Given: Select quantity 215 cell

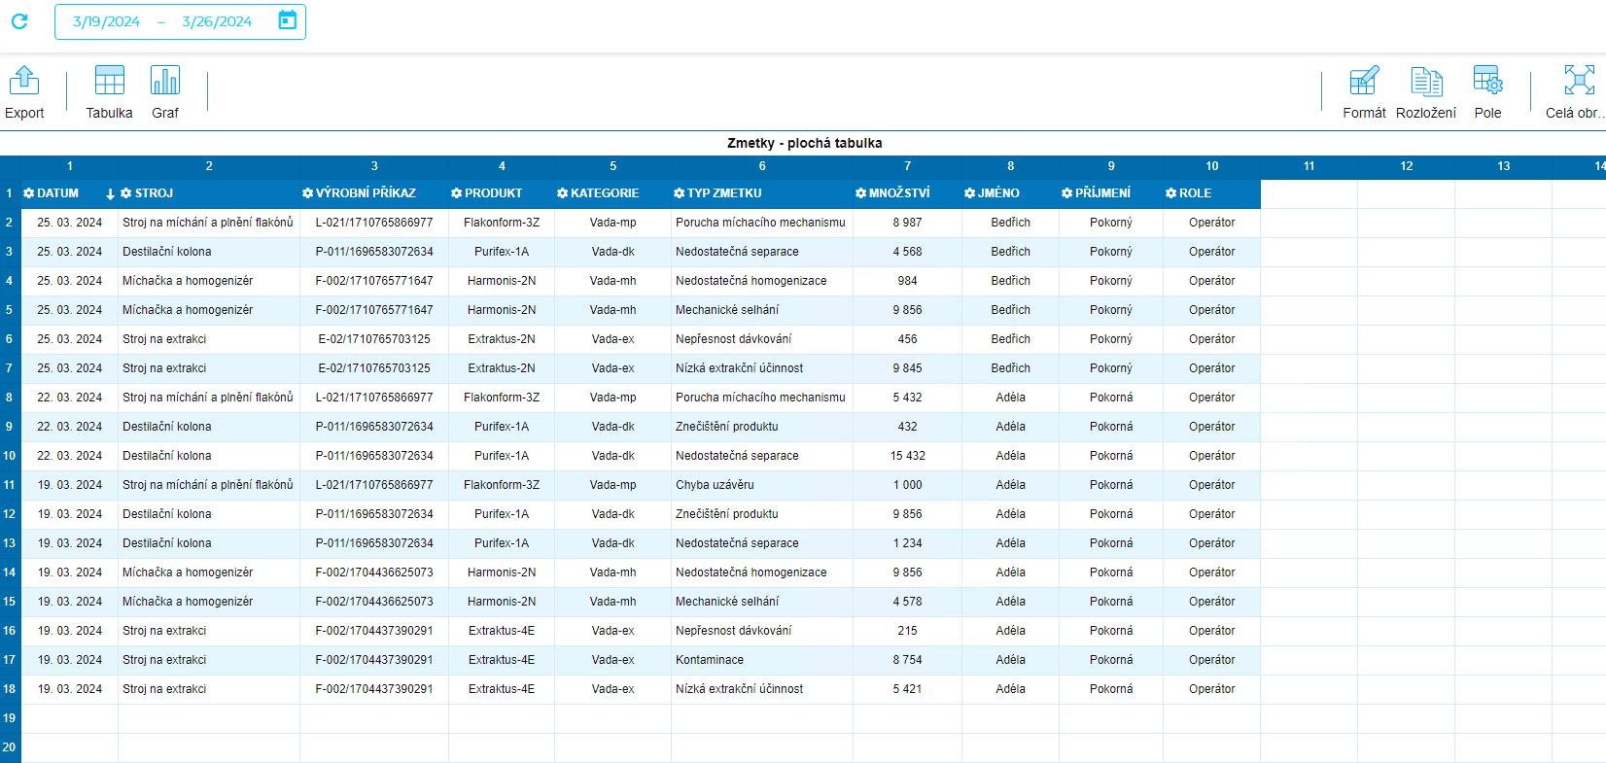Looking at the screenshot, I should 907,631.
